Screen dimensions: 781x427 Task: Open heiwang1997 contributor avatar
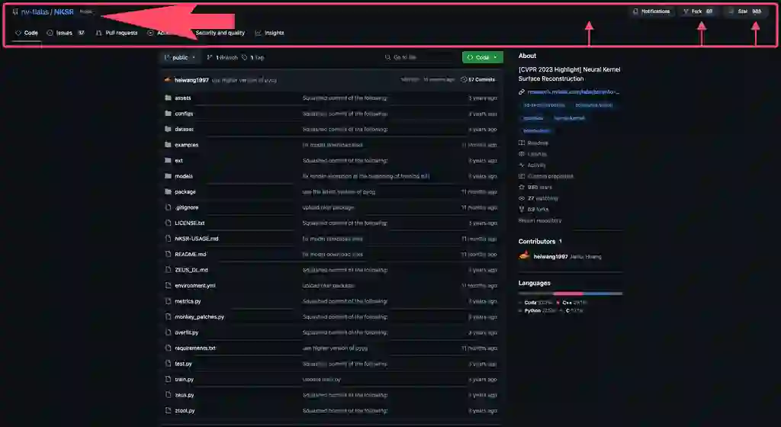tap(524, 255)
